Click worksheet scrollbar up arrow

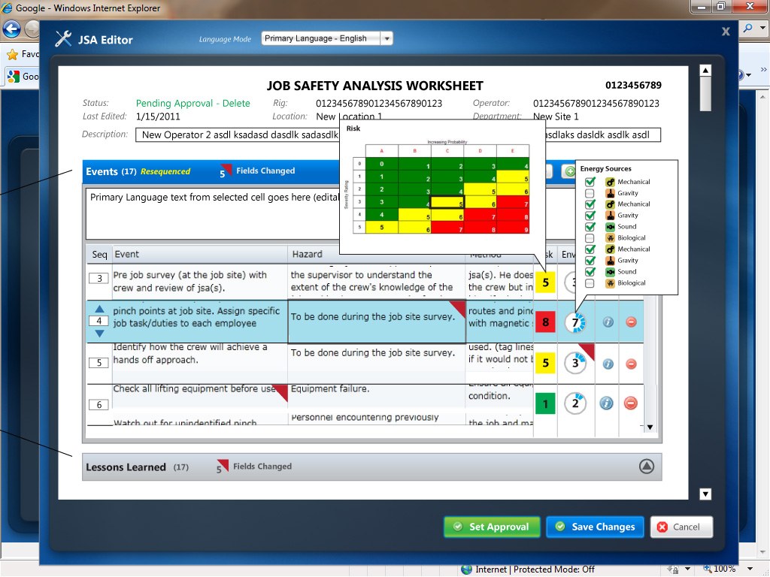tap(705, 70)
